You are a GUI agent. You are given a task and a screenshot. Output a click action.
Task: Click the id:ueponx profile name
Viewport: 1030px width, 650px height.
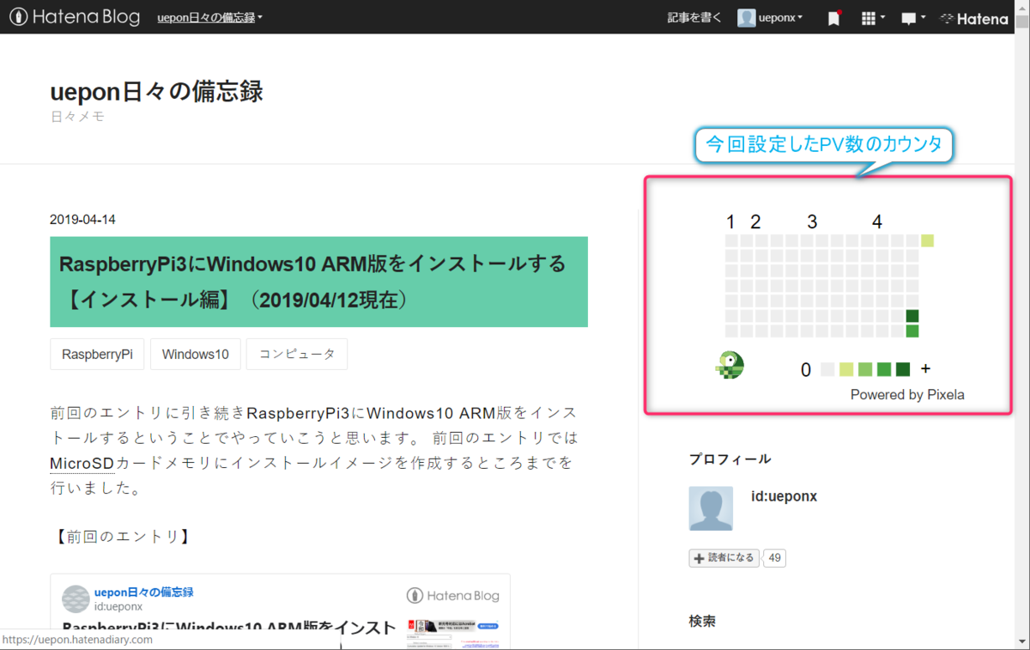pos(784,496)
